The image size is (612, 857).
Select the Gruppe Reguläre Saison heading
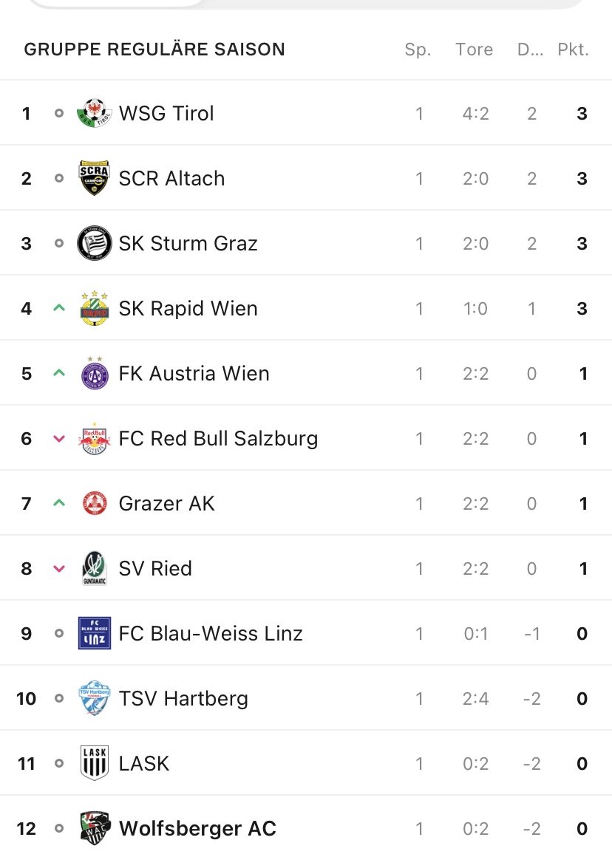tap(154, 49)
